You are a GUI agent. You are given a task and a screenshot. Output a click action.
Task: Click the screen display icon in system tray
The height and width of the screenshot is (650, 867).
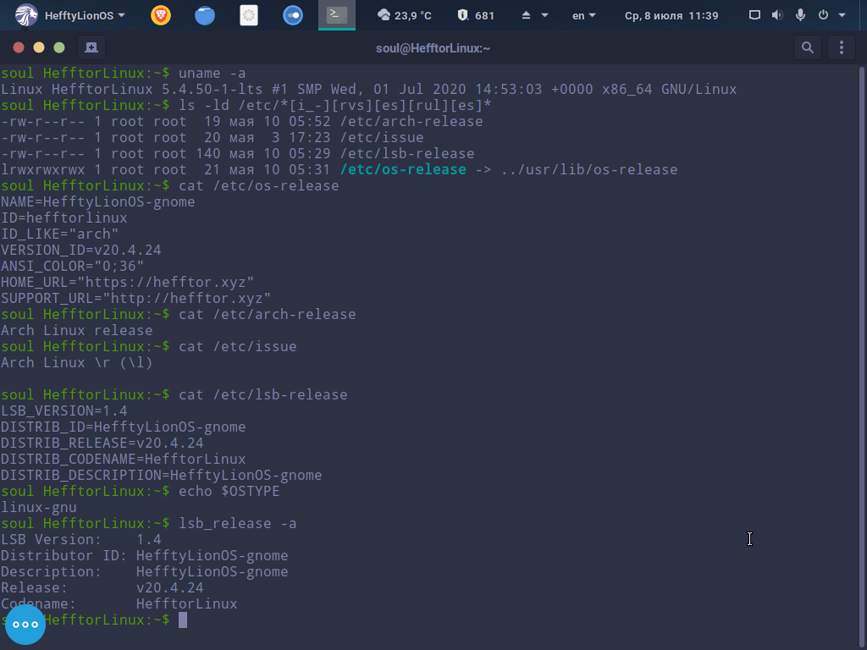(754, 15)
